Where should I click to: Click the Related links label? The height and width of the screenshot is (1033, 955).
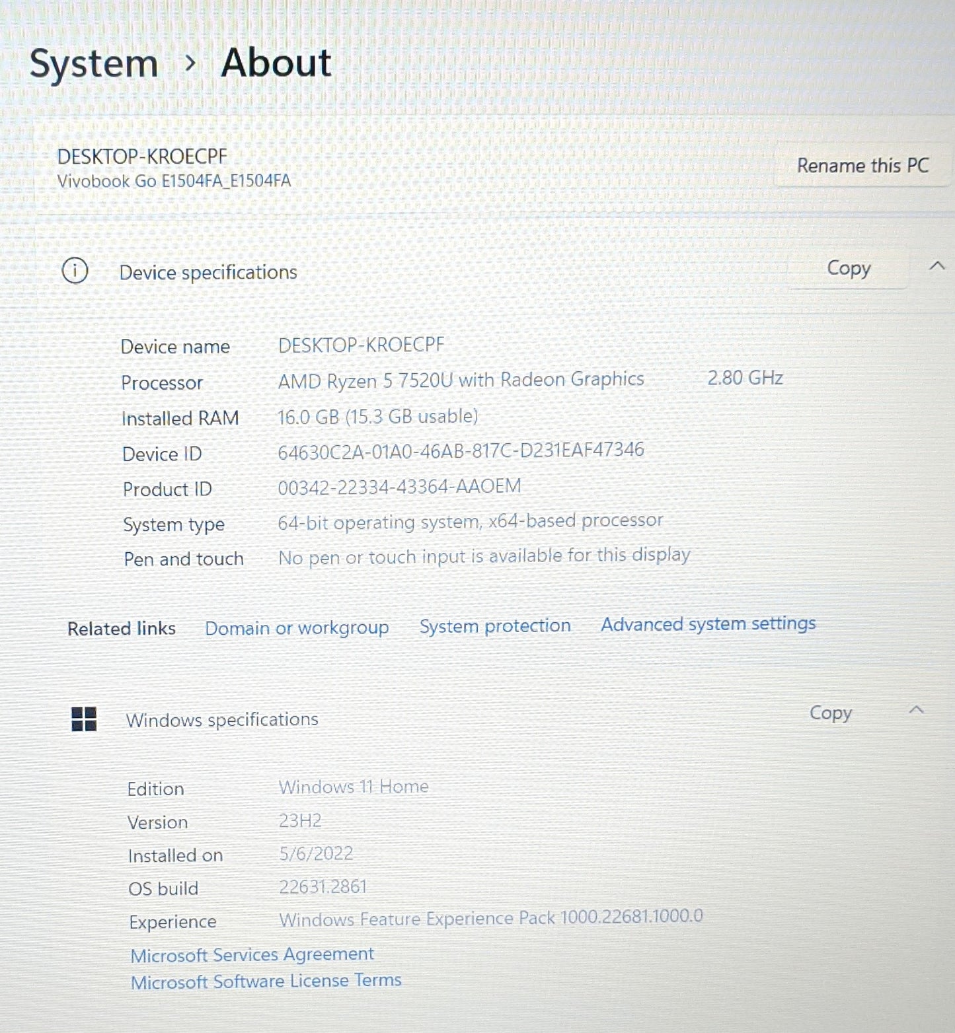122,628
